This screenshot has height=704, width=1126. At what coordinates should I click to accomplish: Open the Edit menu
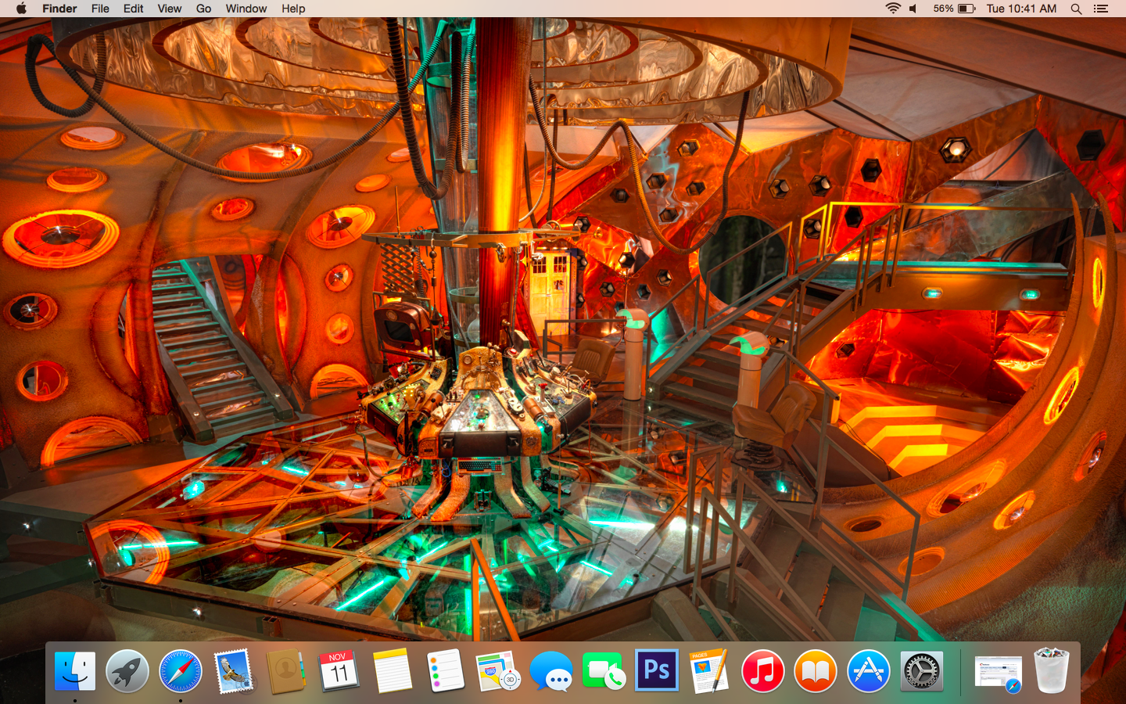(133, 9)
